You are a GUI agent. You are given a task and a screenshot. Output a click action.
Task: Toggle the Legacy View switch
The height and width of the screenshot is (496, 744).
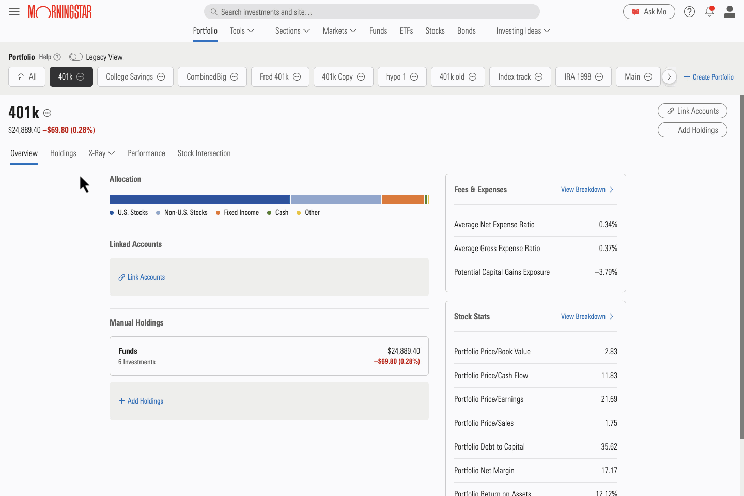pos(76,57)
